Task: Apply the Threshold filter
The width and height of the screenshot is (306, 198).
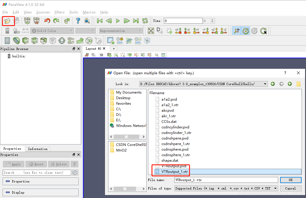Action: (43, 41)
